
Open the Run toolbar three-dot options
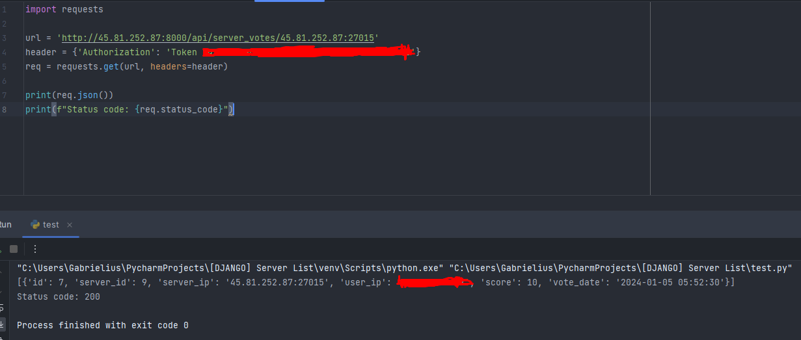[x=35, y=249]
